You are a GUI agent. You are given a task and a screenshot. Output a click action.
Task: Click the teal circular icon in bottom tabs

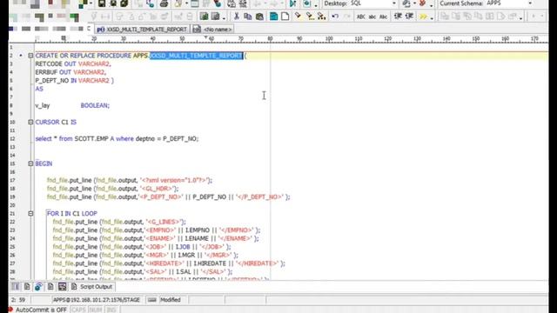tap(38, 286)
